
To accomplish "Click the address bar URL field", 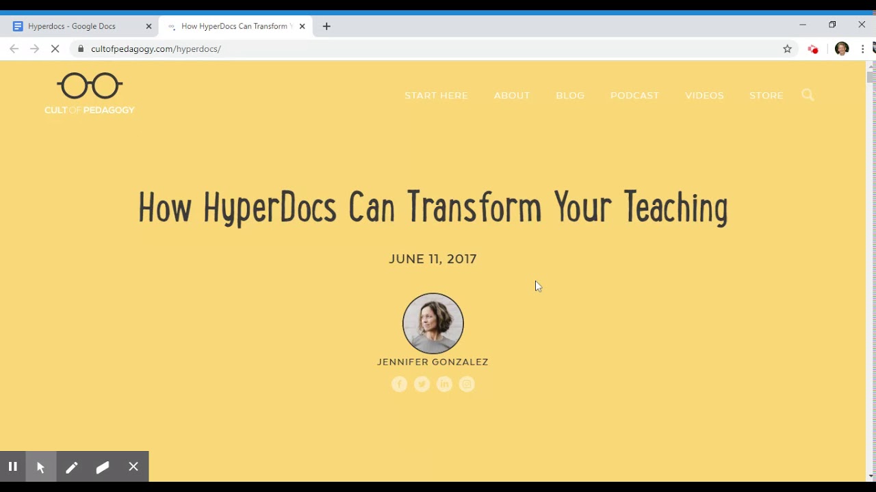I will pos(435,49).
